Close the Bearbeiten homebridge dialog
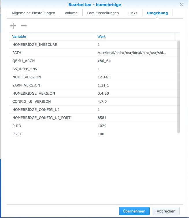189x218 pixels. click(182, 5)
